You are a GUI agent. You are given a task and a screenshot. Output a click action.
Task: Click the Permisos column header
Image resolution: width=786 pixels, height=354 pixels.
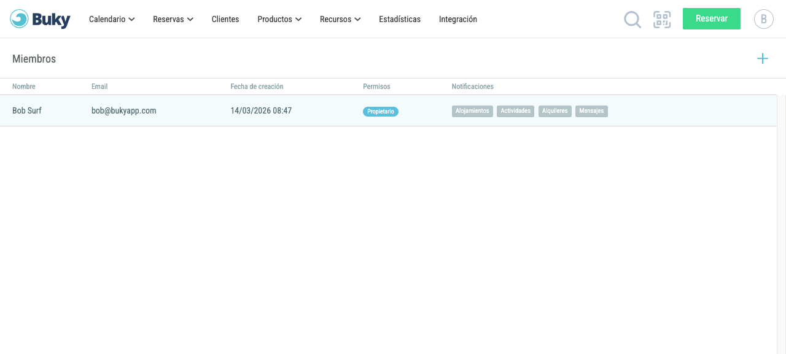376,87
